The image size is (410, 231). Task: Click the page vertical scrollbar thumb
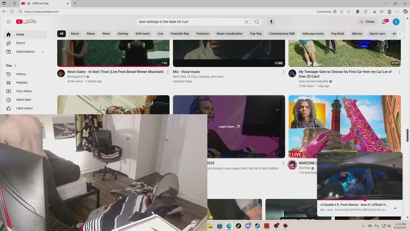[408, 135]
